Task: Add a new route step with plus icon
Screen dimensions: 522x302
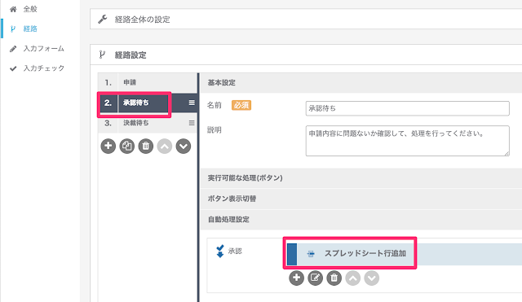Action: click(108, 146)
